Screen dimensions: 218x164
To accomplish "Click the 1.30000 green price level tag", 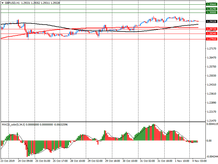I will 211,13.
